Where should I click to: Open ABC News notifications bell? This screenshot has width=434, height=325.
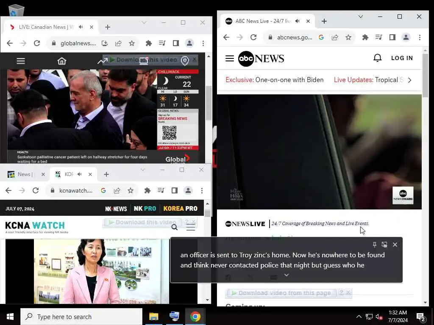pos(378,58)
